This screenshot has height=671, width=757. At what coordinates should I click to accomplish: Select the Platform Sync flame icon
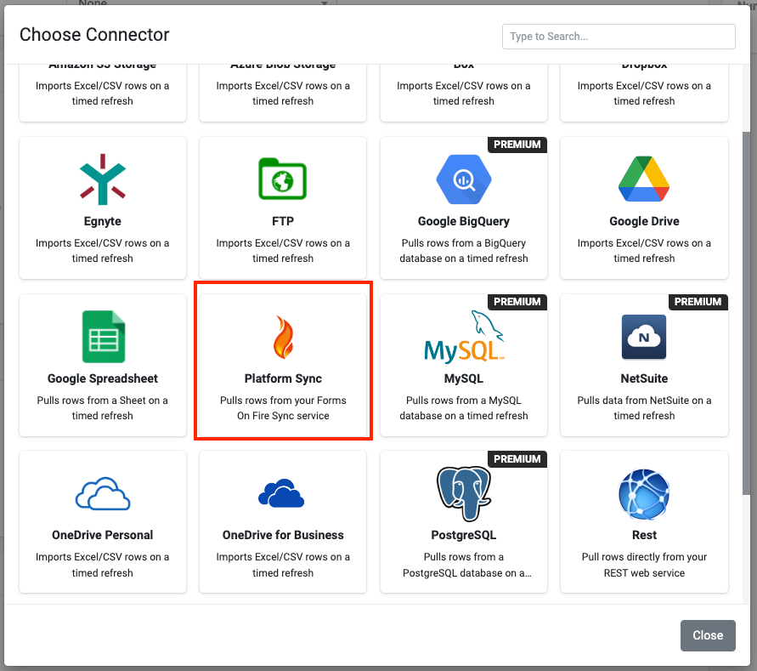(x=283, y=337)
